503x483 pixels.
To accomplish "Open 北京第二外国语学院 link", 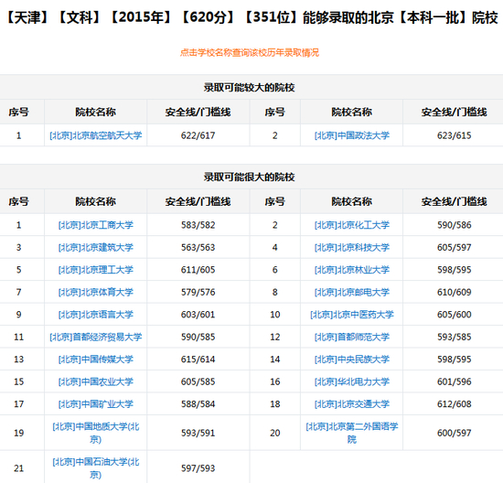I will [351, 433].
